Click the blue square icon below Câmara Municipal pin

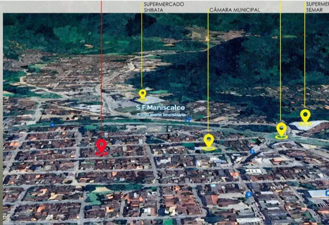coord(249,194)
